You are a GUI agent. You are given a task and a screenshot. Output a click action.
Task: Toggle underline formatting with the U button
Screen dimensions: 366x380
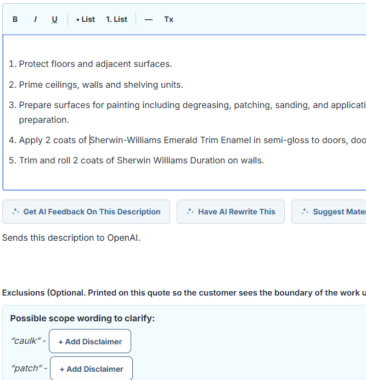(x=54, y=19)
